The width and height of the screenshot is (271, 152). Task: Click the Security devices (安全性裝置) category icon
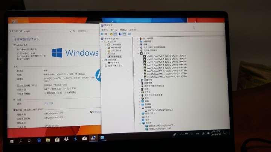click(141, 38)
